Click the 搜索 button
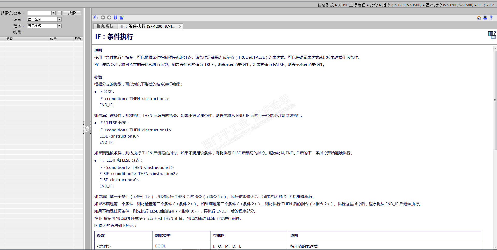This screenshot has height=250, width=497. (x=72, y=13)
